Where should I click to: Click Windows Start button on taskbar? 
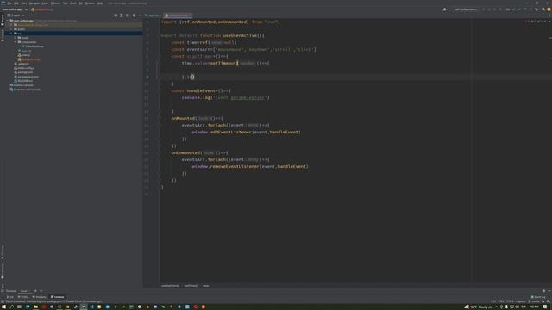coord(3,307)
